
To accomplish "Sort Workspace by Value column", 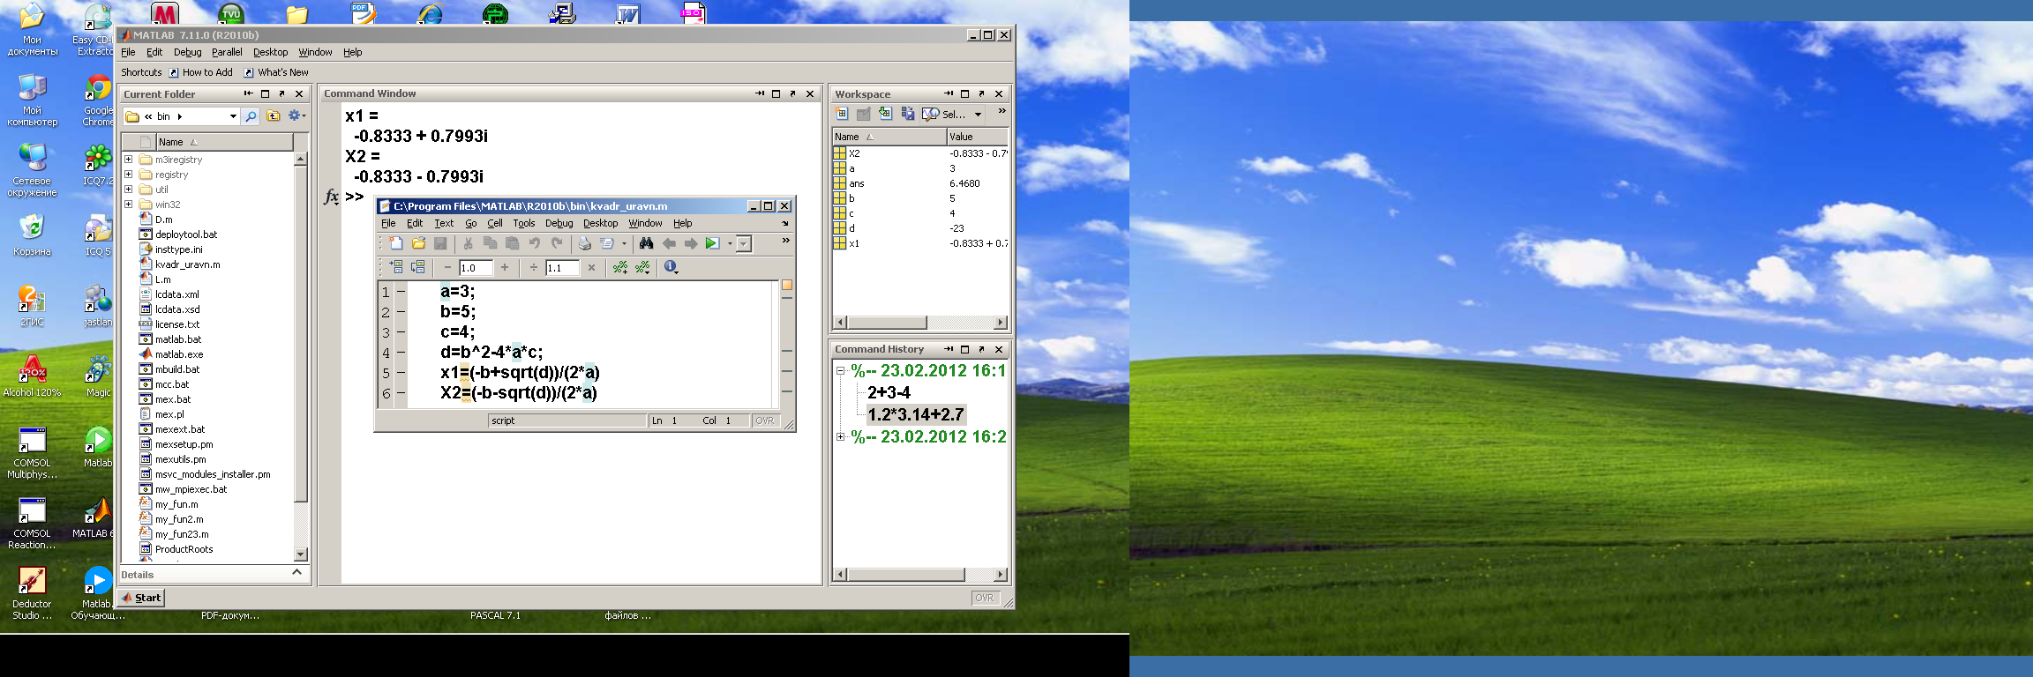I will point(977,137).
